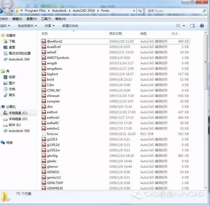Open the Edit (编辑) menu

pos(17,19)
